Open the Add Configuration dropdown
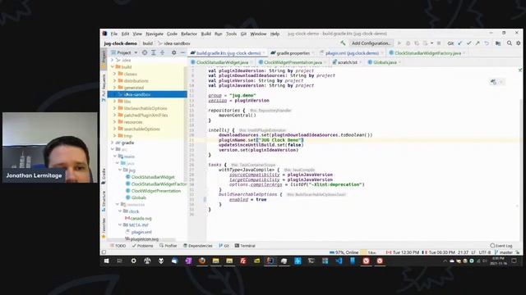The height and width of the screenshot is (295, 526). point(371,43)
